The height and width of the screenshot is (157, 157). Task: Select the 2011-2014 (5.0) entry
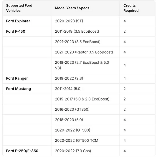68,89
